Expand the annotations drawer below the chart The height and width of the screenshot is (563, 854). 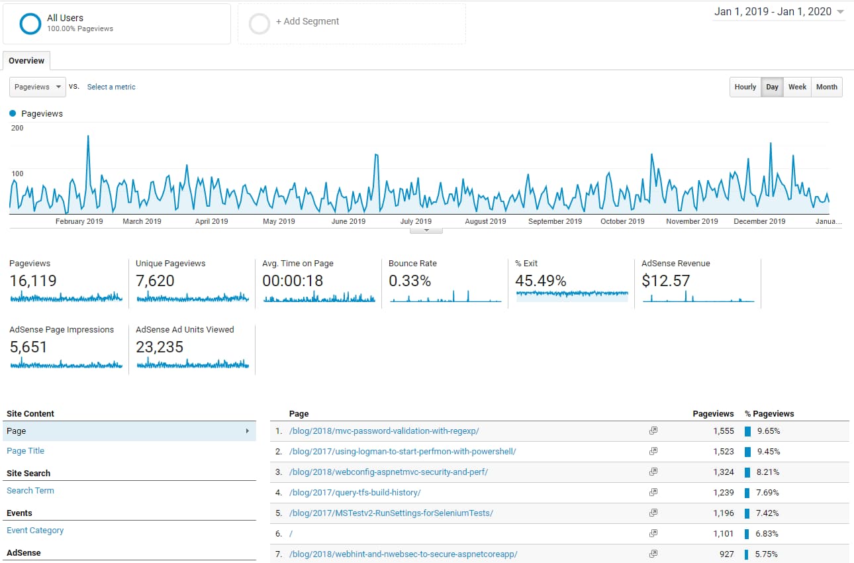[x=426, y=229]
